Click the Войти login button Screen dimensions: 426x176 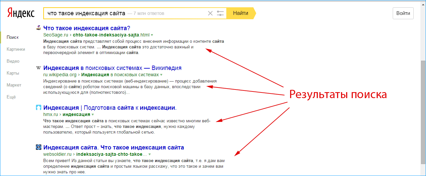tap(403, 13)
